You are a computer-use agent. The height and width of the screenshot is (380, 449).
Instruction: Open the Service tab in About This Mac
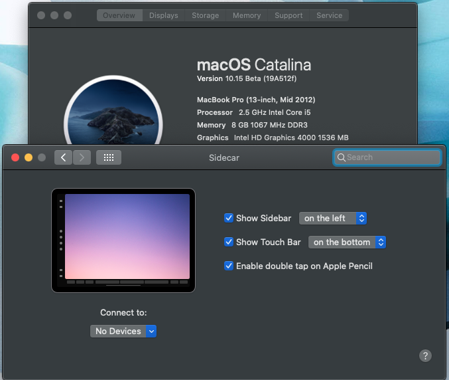tap(330, 15)
